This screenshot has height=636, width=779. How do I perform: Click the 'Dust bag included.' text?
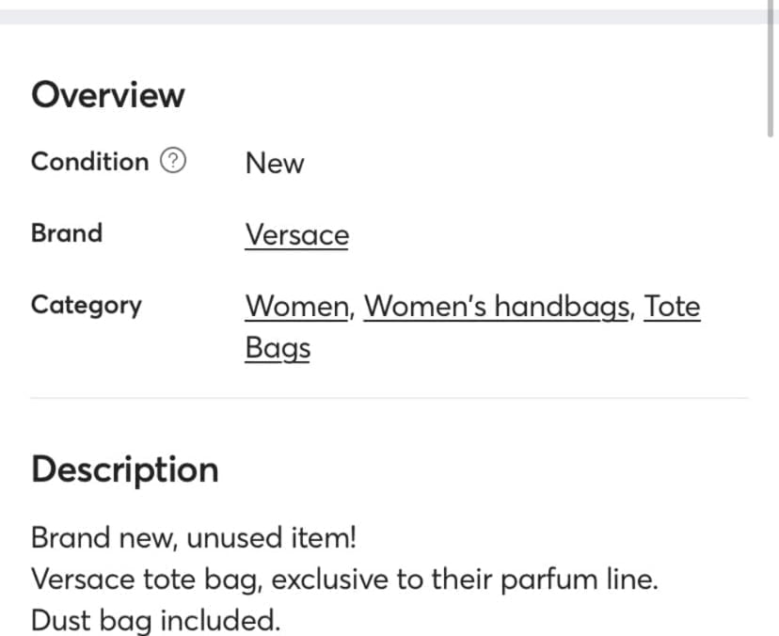pos(155,621)
